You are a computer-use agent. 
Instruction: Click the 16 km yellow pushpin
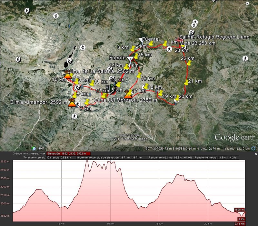tap(139, 76)
